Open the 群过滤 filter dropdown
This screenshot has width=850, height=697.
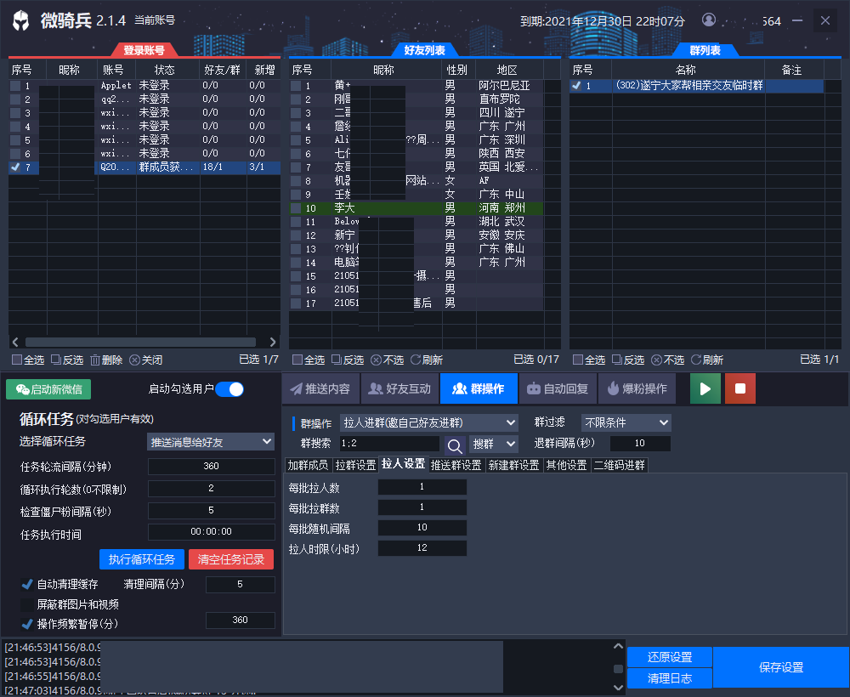[x=626, y=422]
